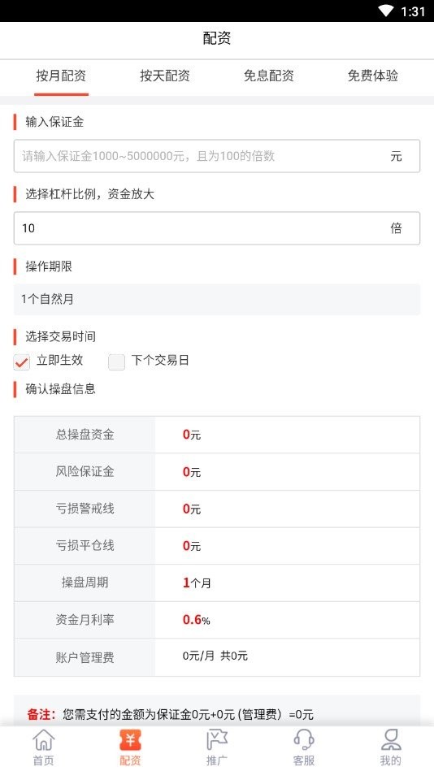
Task: Open the 免费体验 tab
Action: pos(372,76)
